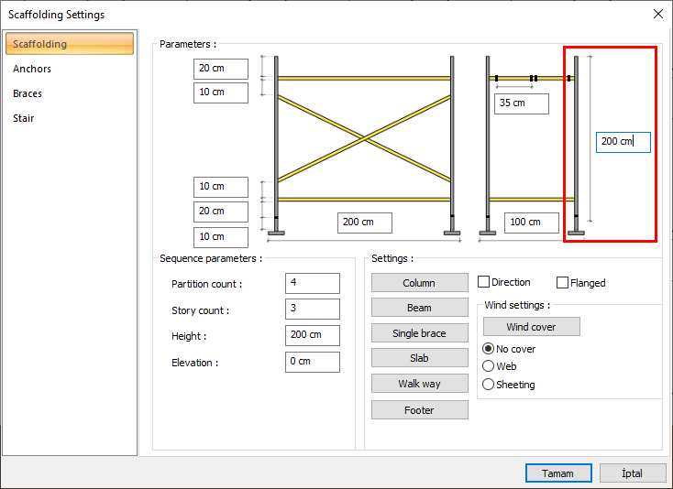Switch to the Braces section
The image size is (673, 489).
click(x=28, y=93)
